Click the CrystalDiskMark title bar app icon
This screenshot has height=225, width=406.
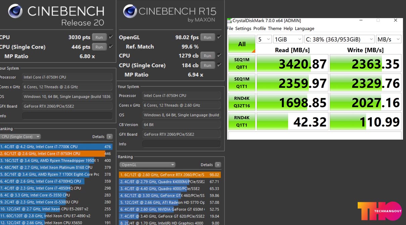pos(229,20)
